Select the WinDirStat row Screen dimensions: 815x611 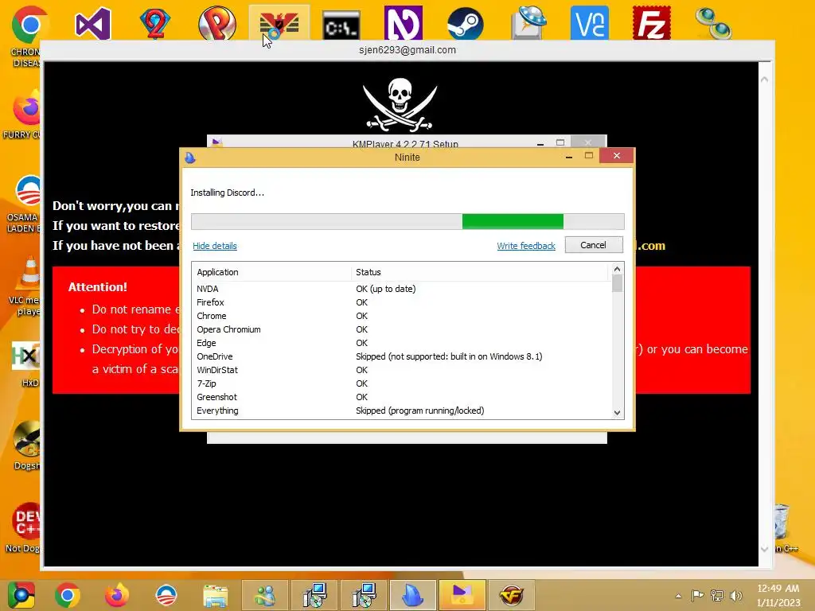pos(402,370)
